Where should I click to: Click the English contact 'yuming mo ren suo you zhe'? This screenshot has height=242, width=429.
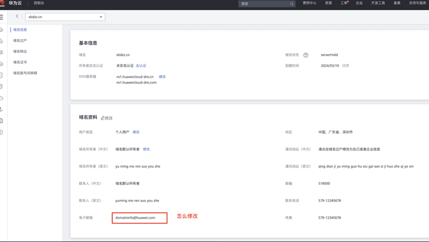click(x=137, y=200)
